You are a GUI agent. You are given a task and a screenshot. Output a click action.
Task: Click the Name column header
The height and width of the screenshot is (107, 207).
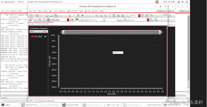[36, 32]
